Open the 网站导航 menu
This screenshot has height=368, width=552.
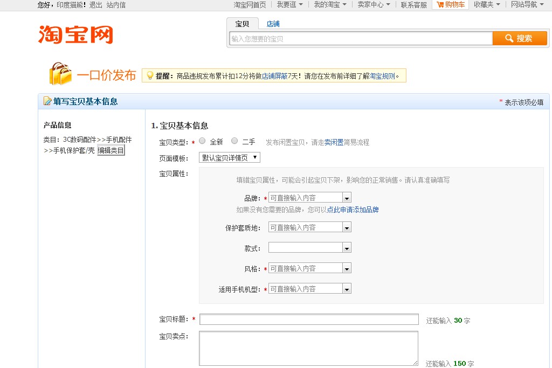coord(527,4)
